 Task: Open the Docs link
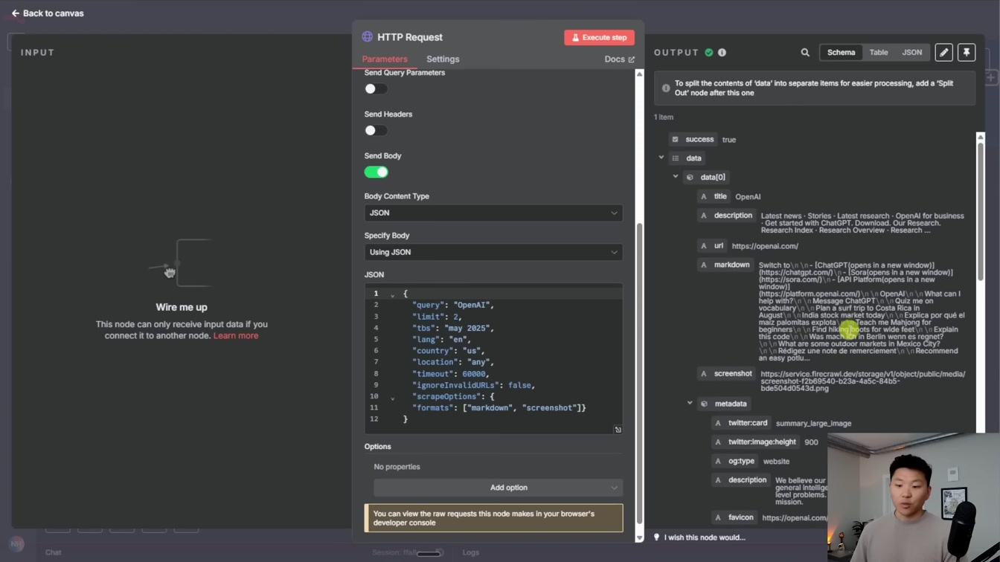(619, 59)
